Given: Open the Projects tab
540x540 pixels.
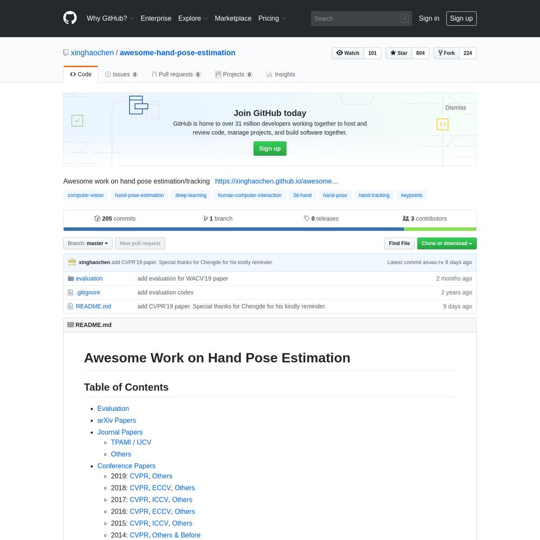Looking at the screenshot, I should 233,75.
